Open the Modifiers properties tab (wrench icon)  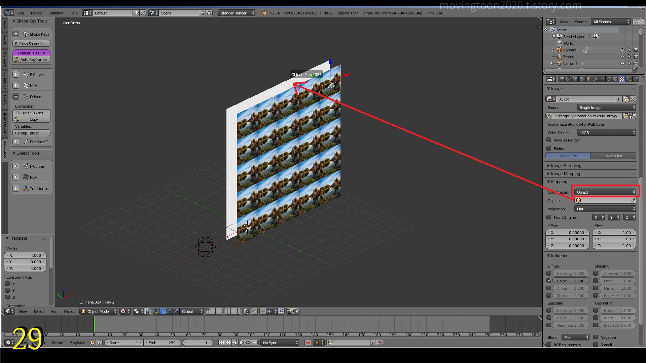point(602,79)
